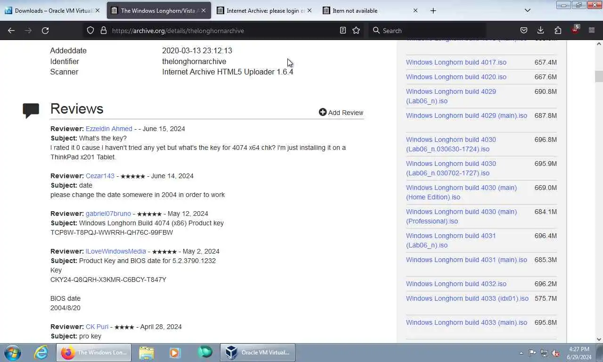Open Windows Media Player taskbar icon

coord(175,353)
